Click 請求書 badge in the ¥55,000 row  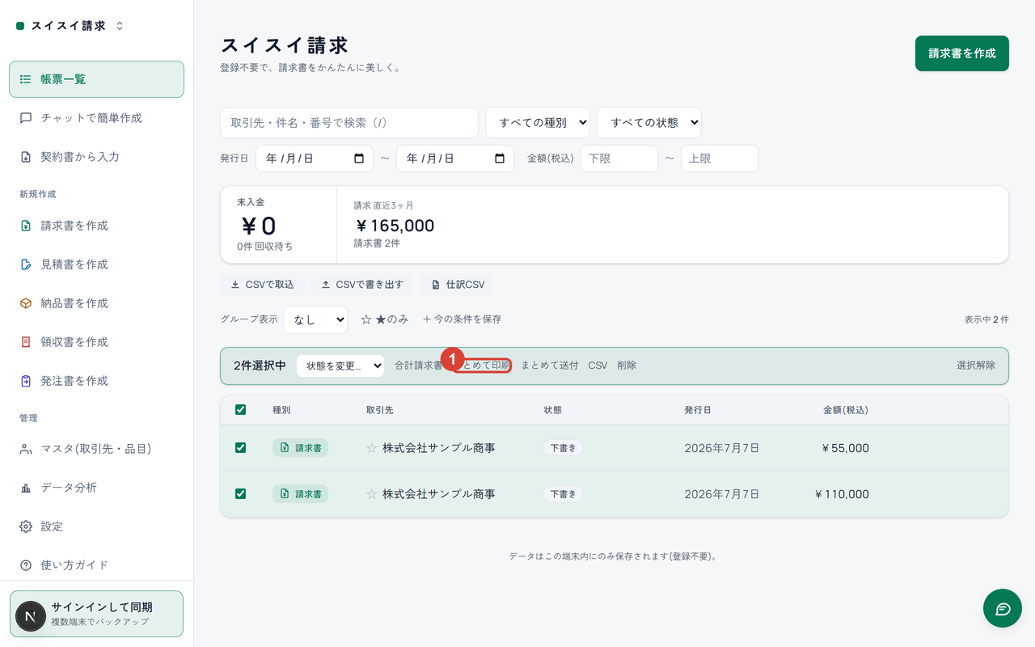coord(301,448)
